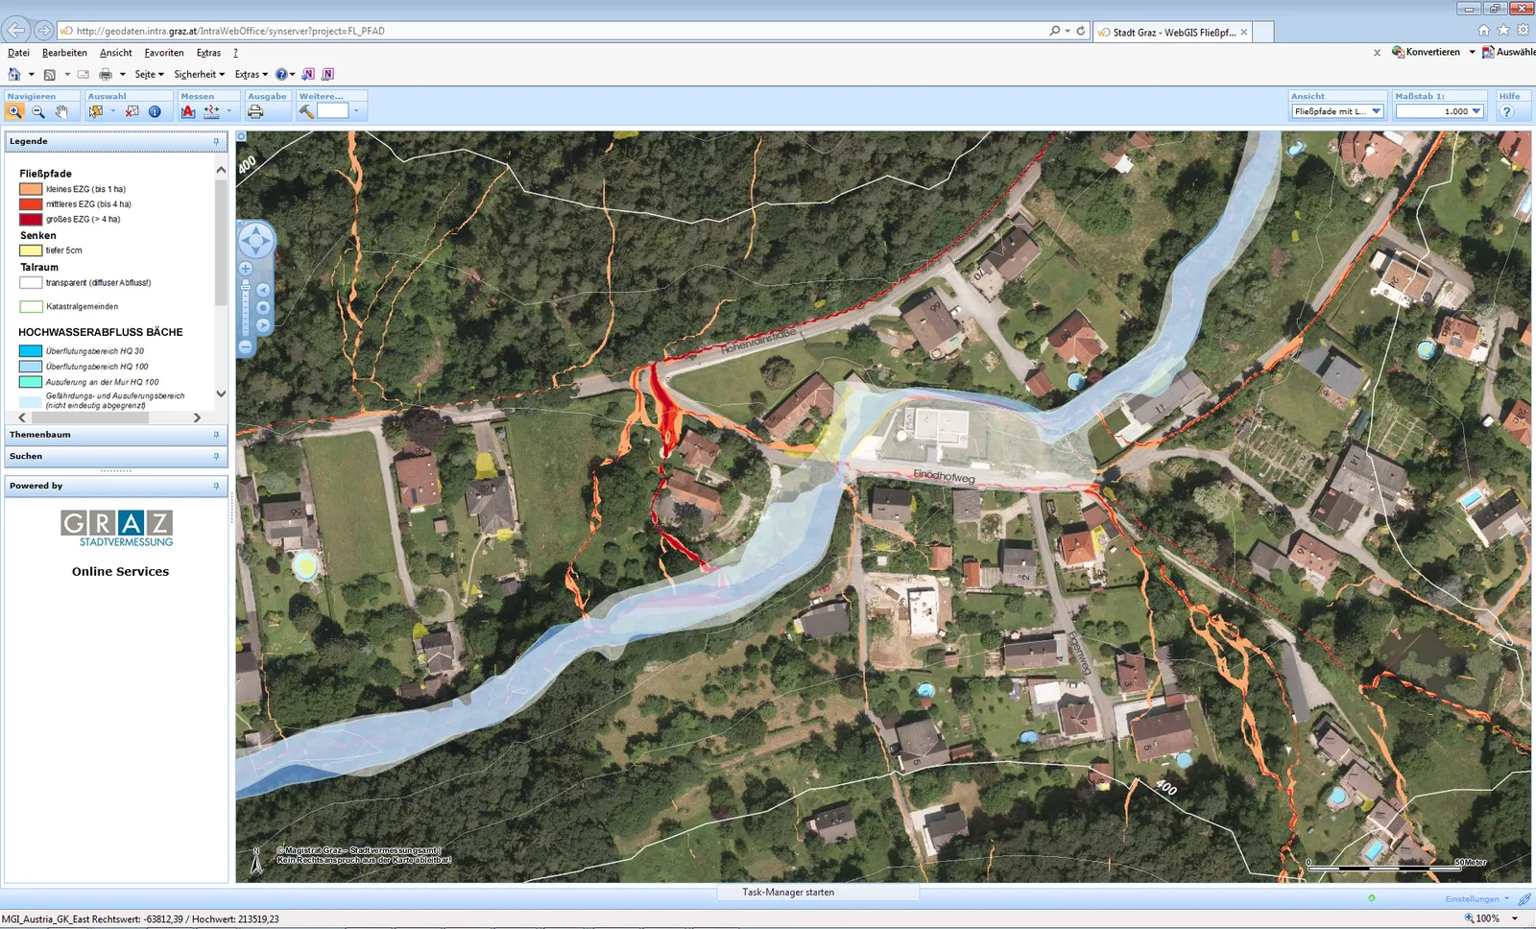Clear the selection with the red-X tool
The width and height of the screenshot is (1536, 929).
(x=132, y=111)
